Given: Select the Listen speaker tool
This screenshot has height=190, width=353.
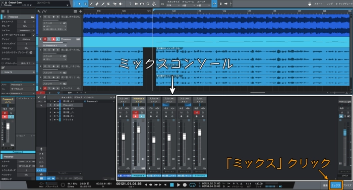Looking at the screenshot, I should [121, 4].
